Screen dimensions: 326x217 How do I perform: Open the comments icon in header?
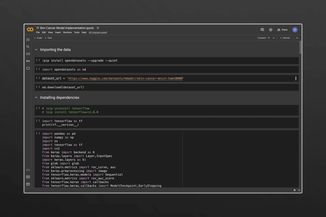point(262,30)
